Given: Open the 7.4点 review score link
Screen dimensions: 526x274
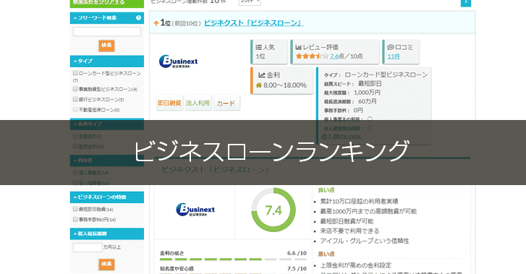Looking at the screenshot, I should (334, 56).
